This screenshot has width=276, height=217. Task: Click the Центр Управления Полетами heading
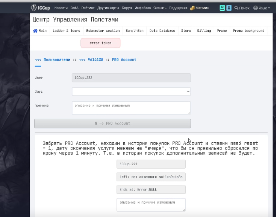coord(75,20)
